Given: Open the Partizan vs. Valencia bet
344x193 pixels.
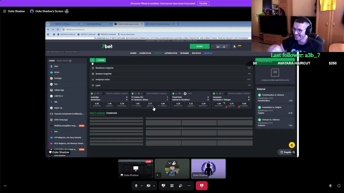Looking at the screenshot, I should click(275, 123).
